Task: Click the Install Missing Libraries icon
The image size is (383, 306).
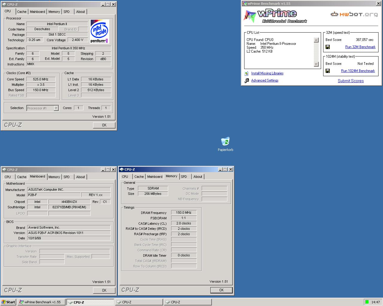Action: (247, 73)
